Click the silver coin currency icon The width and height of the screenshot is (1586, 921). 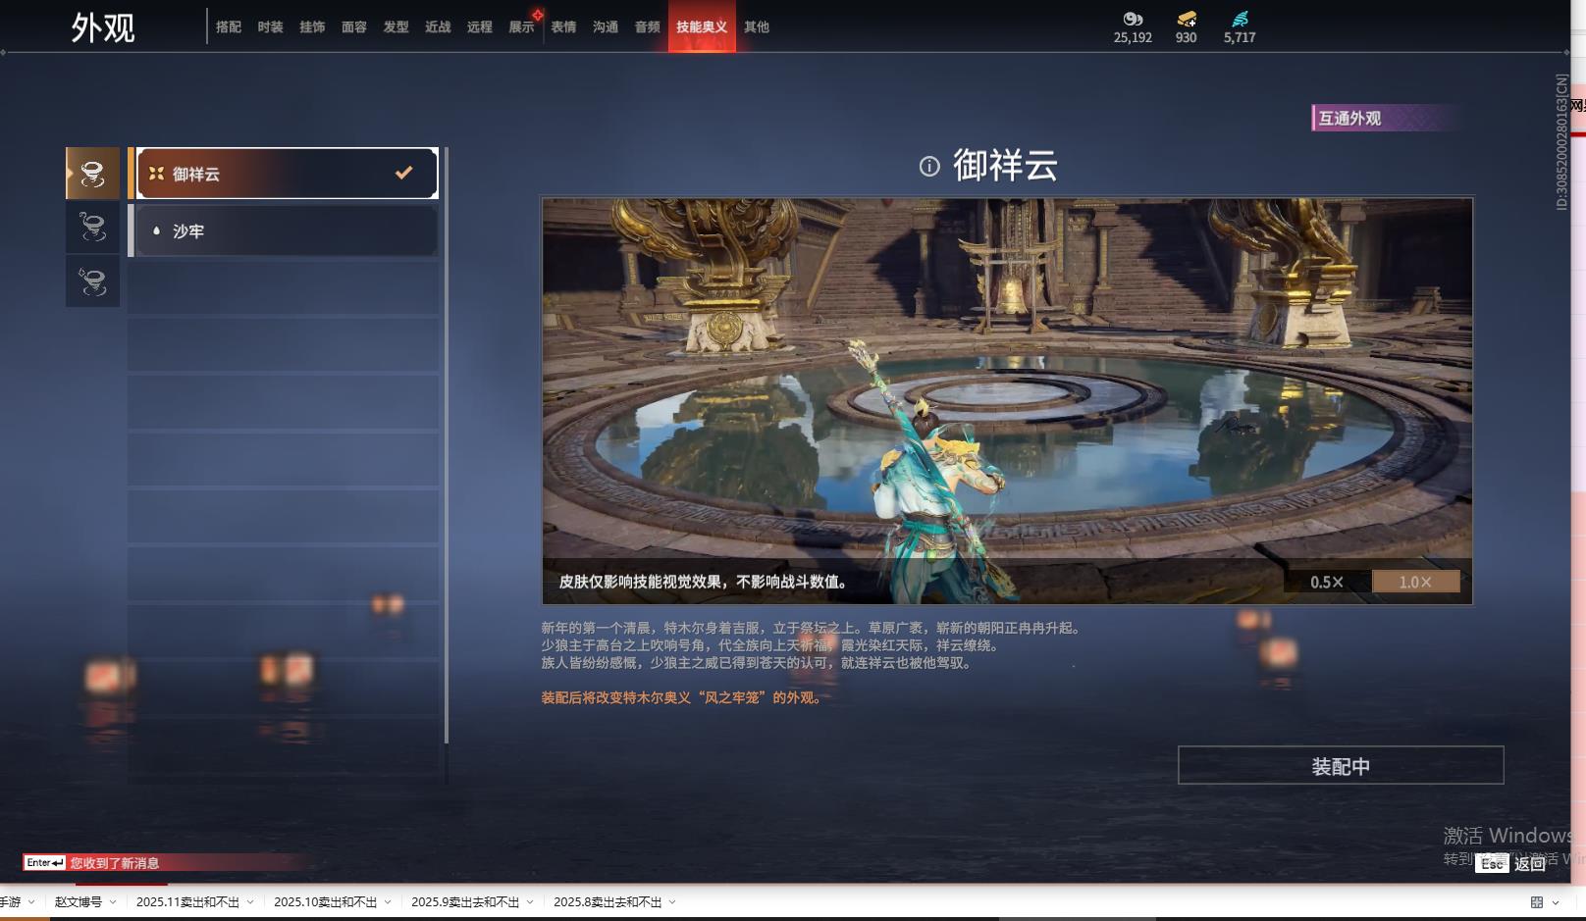click(1133, 19)
